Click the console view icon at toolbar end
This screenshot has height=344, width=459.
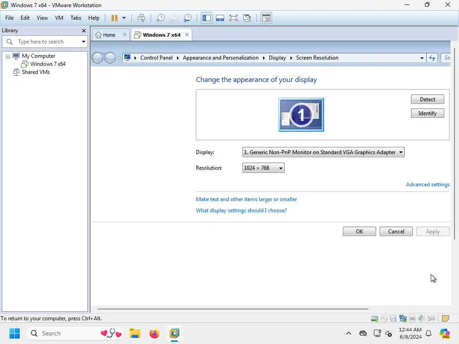[266, 18]
